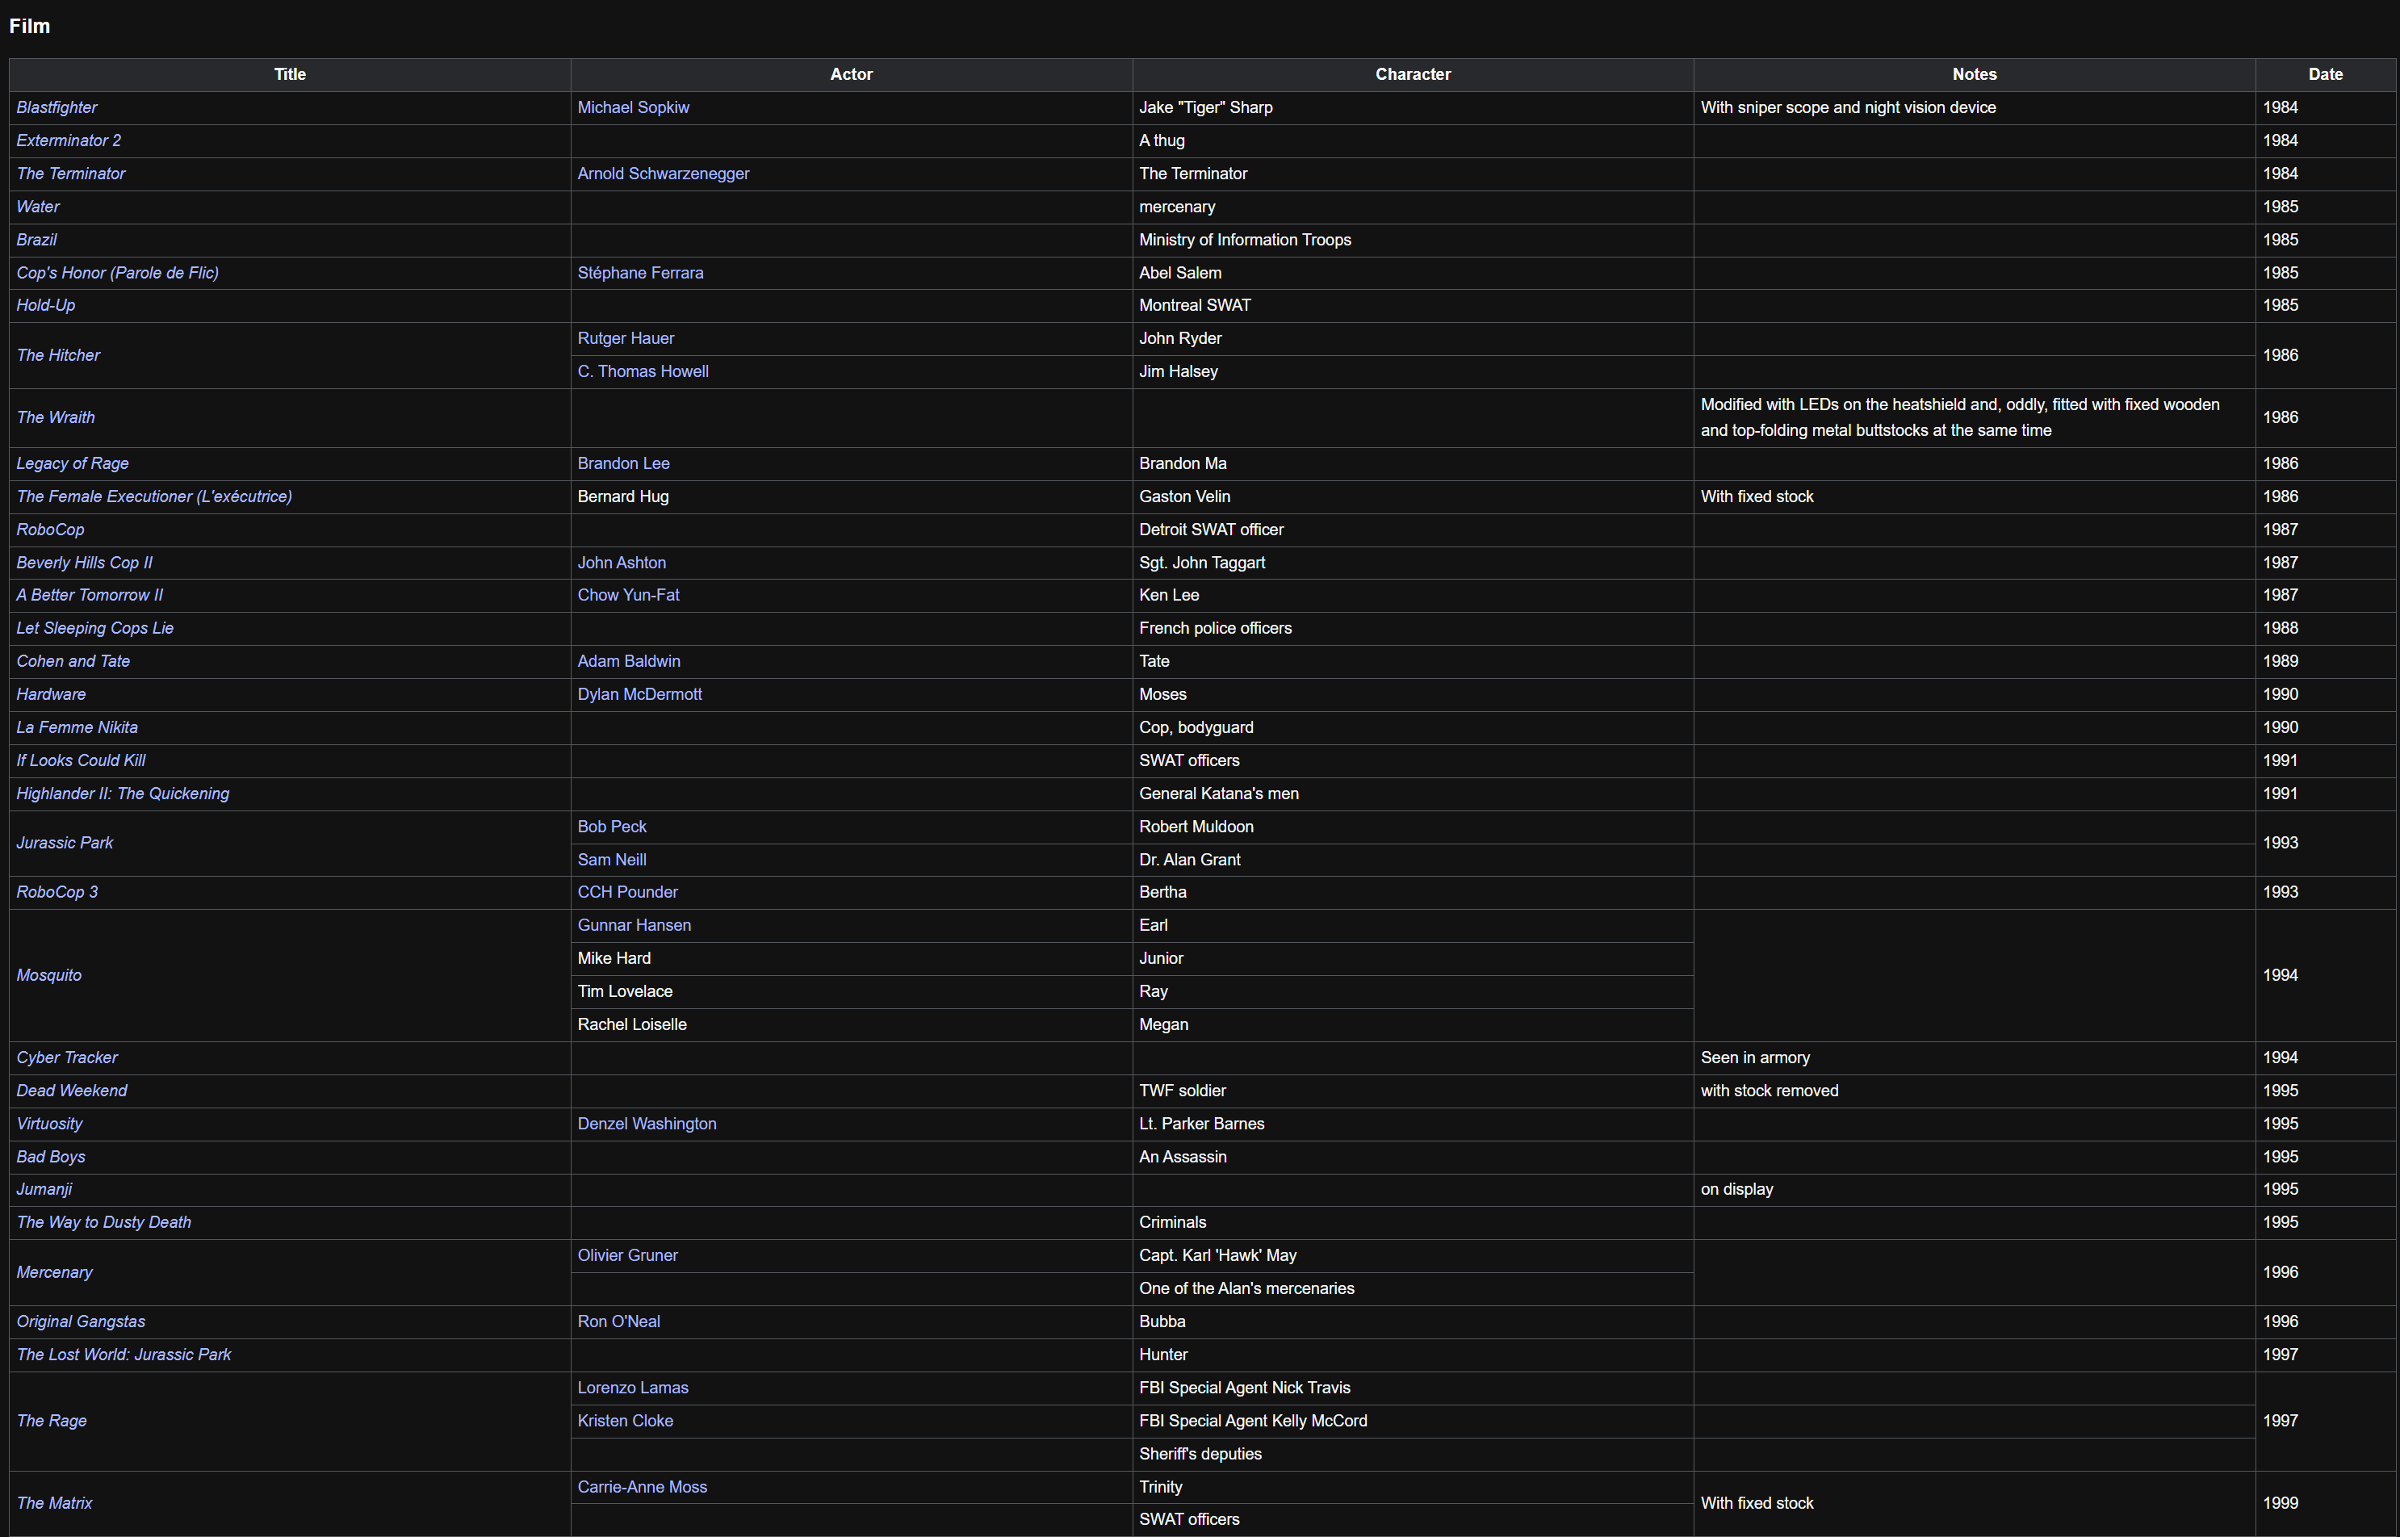Screen dimensions: 2400x1537
Task: Click the Title column header
Action: coord(291,75)
